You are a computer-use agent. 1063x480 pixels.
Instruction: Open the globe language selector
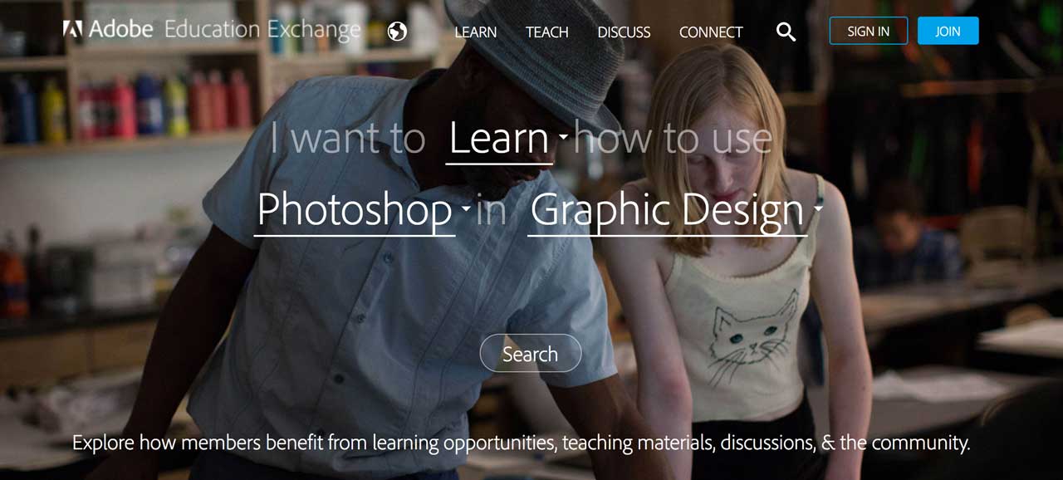(398, 32)
